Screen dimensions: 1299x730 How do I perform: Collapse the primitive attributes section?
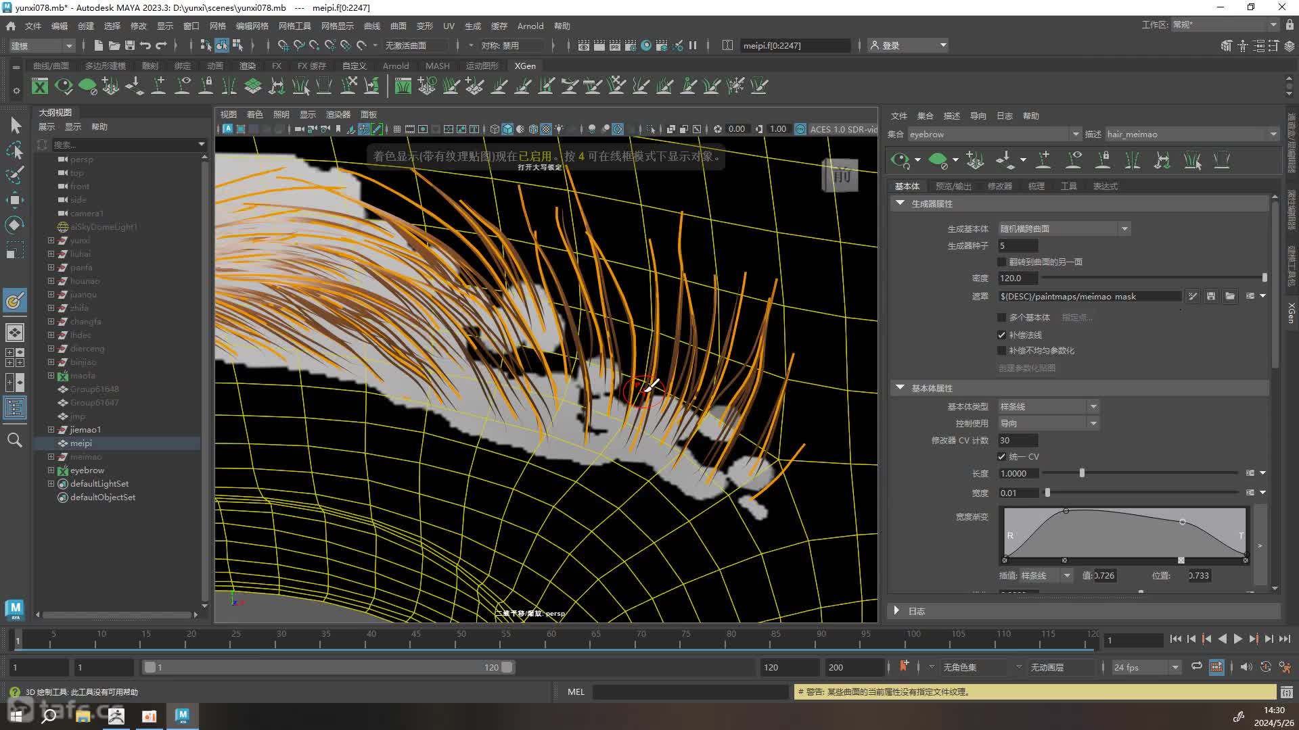point(900,387)
